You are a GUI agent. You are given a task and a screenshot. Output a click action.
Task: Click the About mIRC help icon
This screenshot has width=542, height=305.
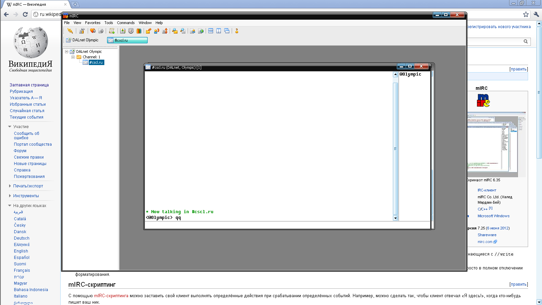[237, 31]
